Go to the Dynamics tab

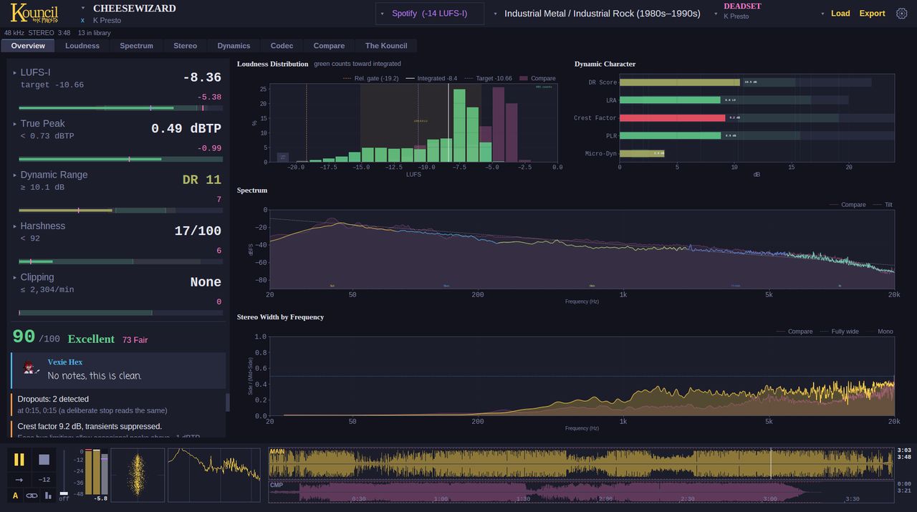click(234, 46)
